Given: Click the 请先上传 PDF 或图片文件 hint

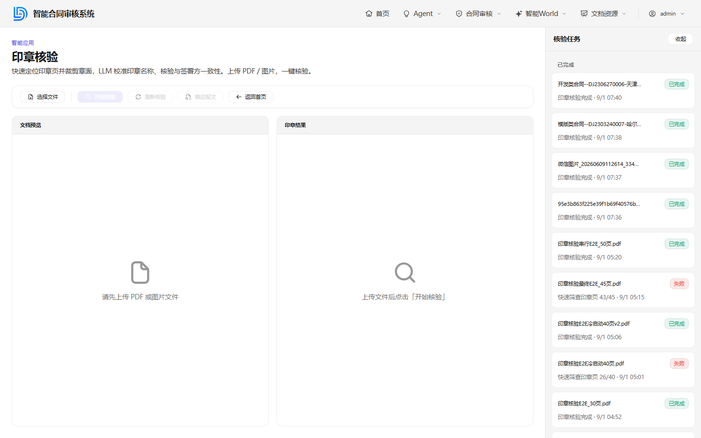Looking at the screenshot, I should [140, 297].
